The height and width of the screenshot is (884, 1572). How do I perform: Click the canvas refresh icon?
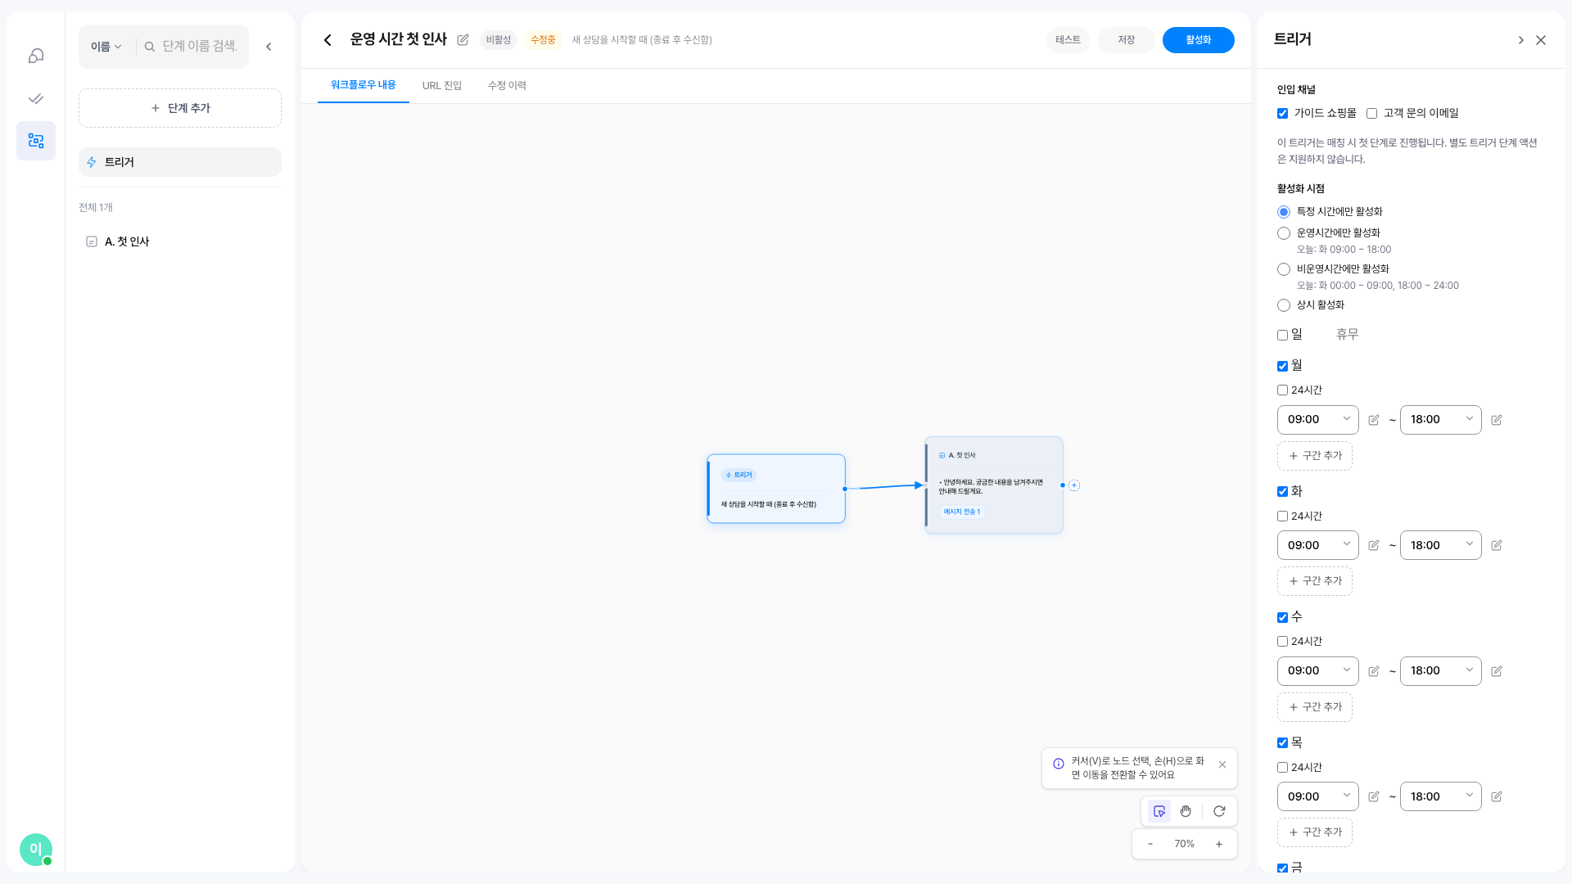(1219, 811)
